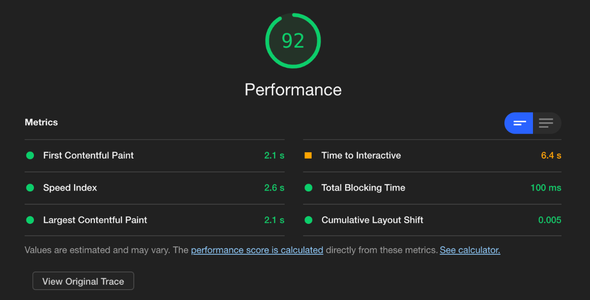
Task: Click the 6.4 s Time to Interactive value
Action: pyautogui.click(x=551, y=156)
